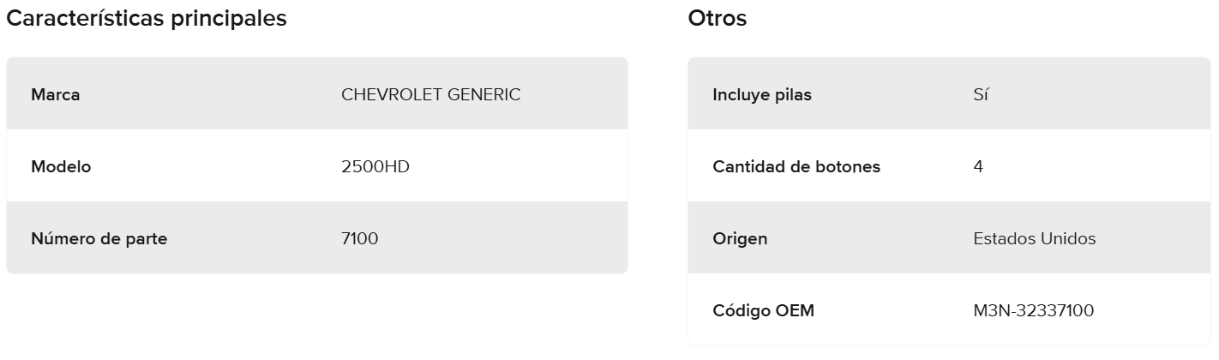The width and height of the screenshot is (1219, 360).
Task: Click the Código OEM label
Action: 763,310
